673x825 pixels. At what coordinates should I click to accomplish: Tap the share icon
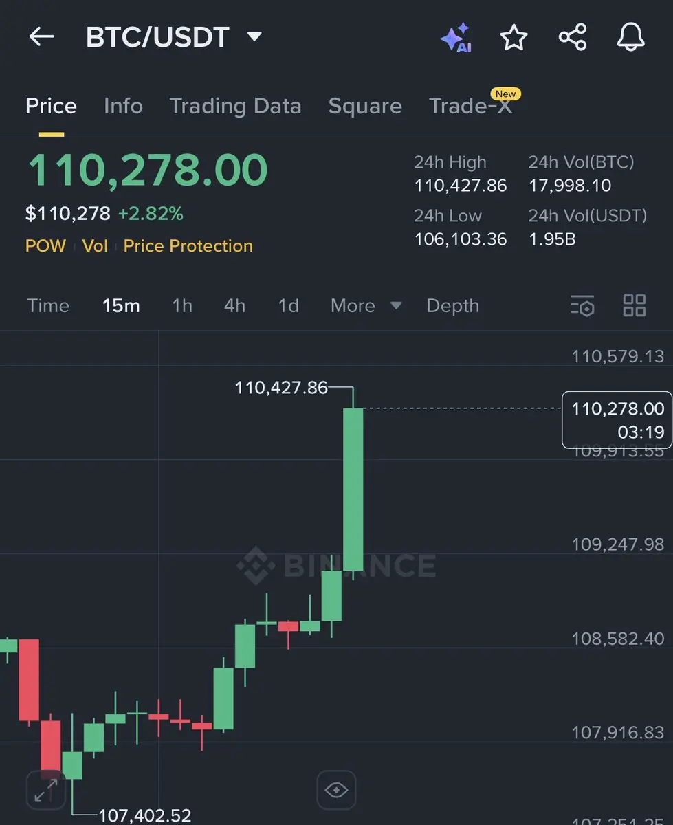(x=573, y=37)
